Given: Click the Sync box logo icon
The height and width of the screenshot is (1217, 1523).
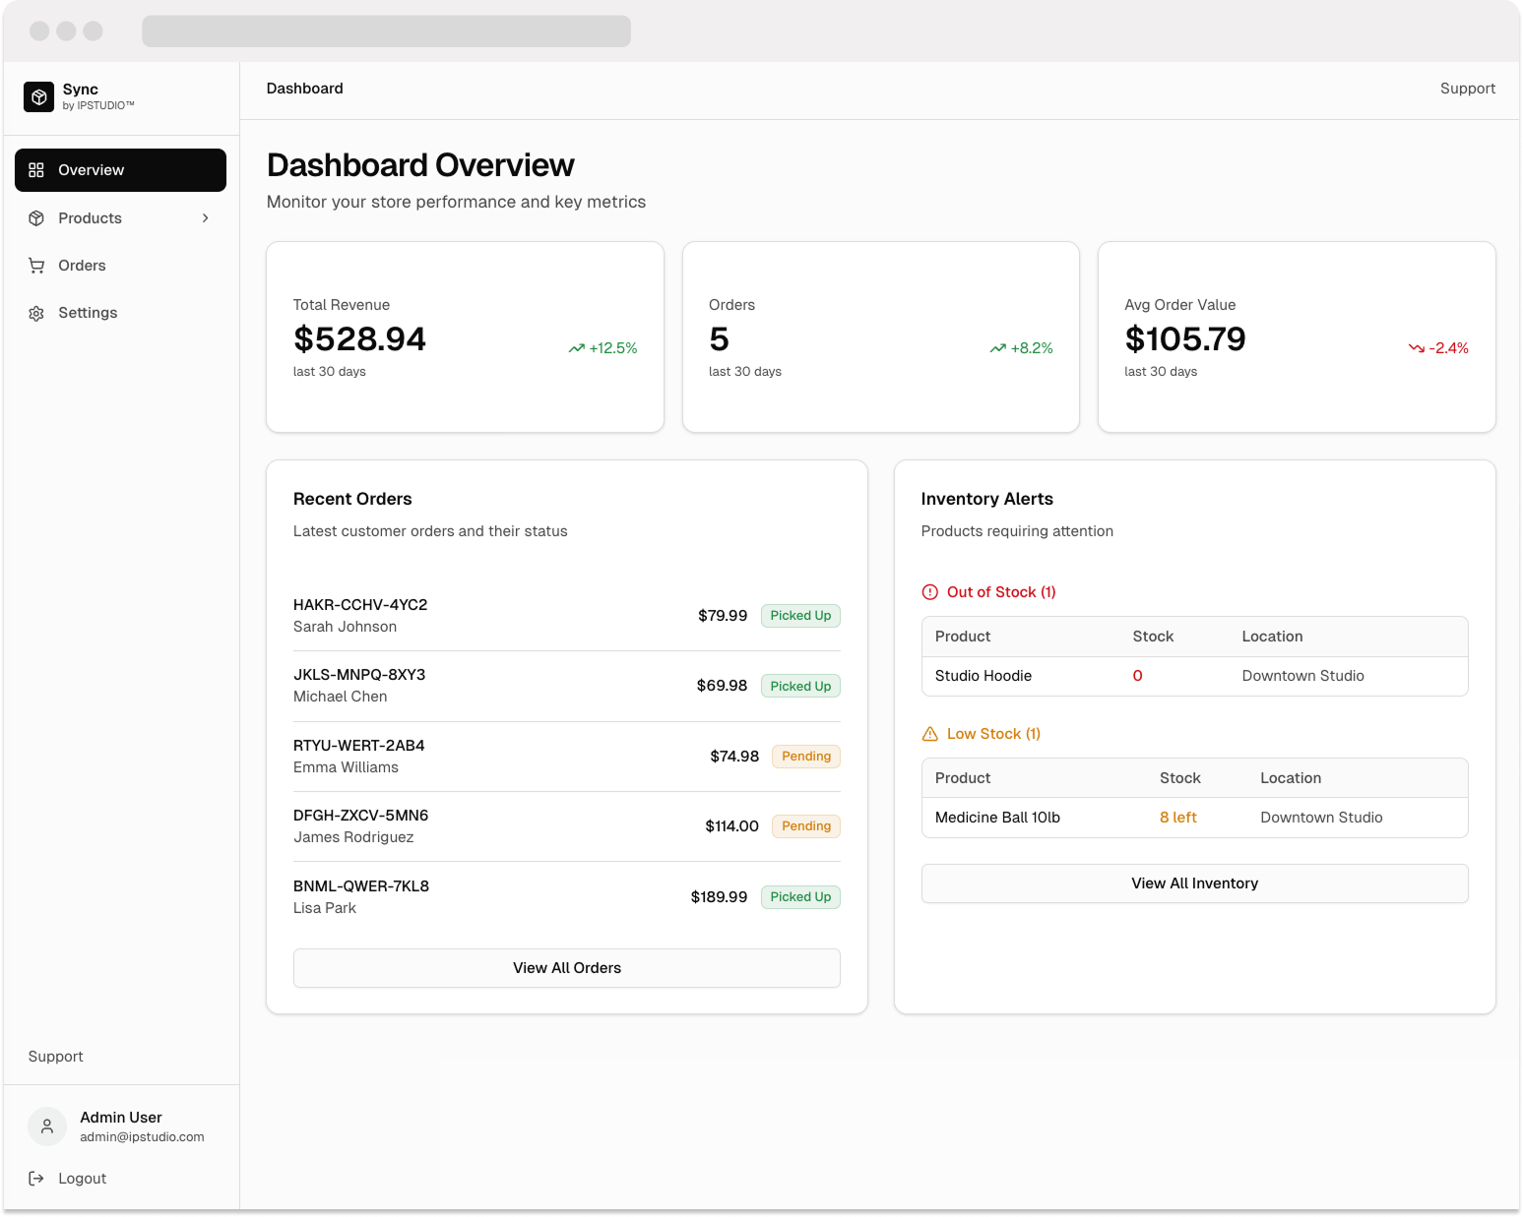Looking at the screenshot, I should coord(38,96).
